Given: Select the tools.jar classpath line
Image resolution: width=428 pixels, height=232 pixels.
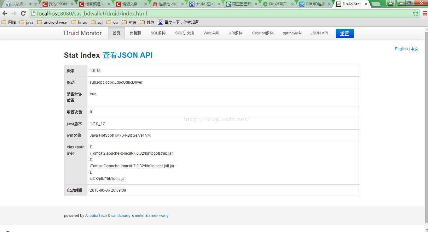Looking at the screenshot, I should point(108,179).
